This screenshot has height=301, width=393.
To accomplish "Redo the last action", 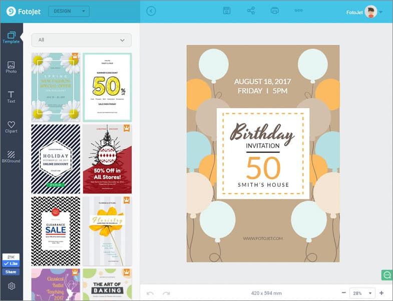I will point(166,293).
